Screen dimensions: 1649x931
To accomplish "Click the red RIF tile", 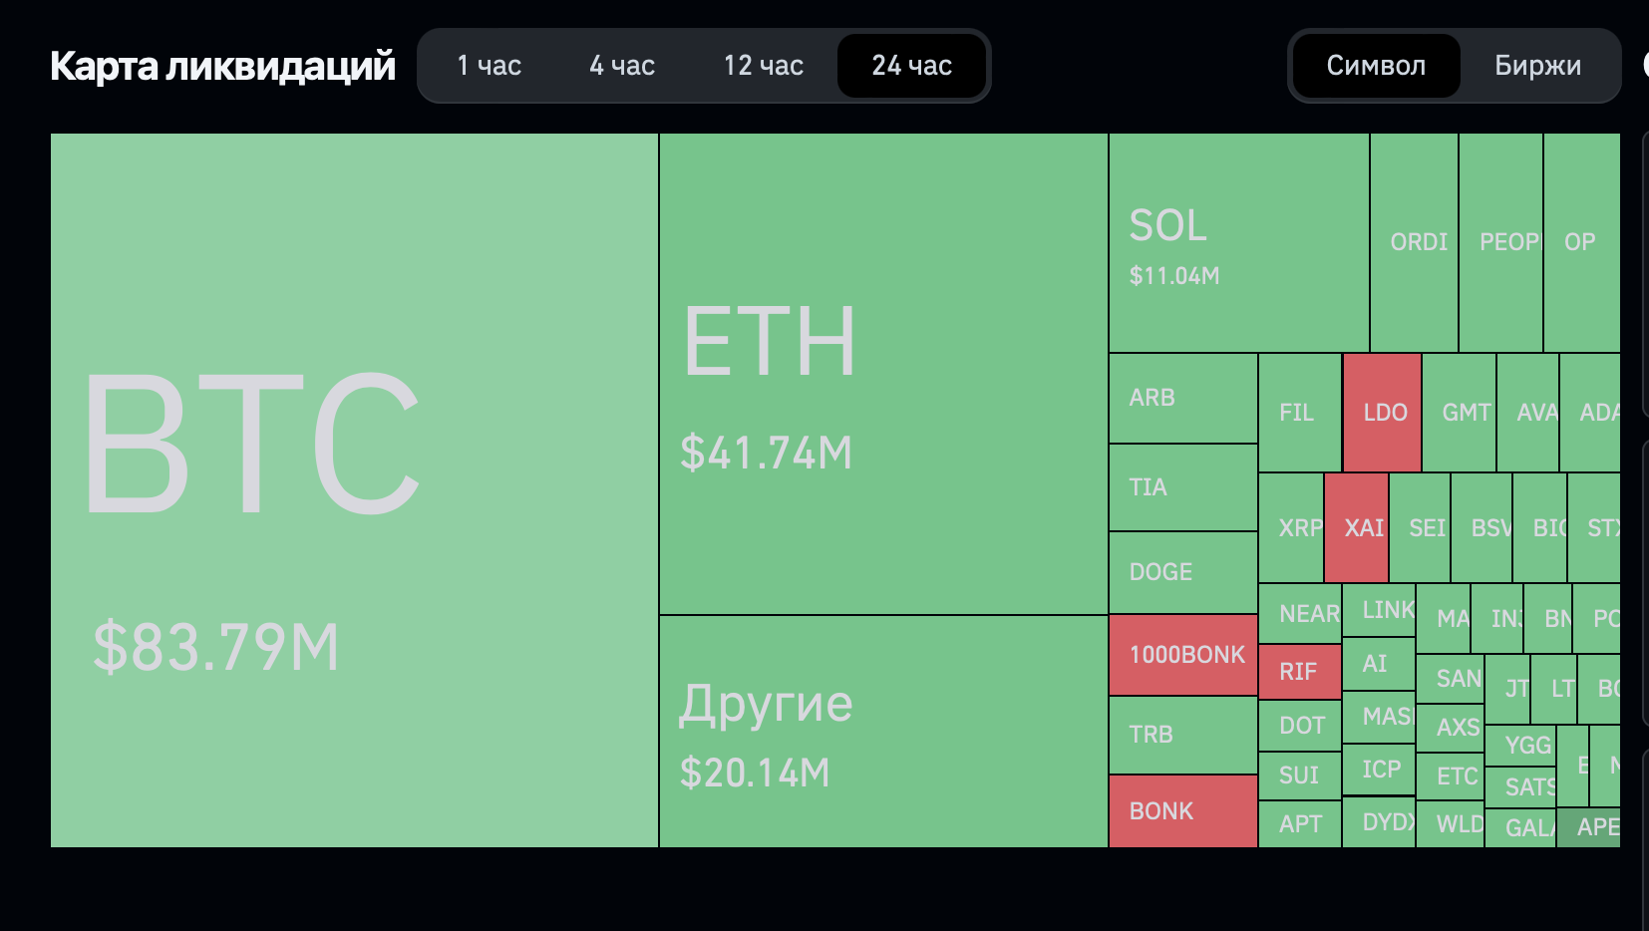I will pyautogui.click(x=1300, y=672).
